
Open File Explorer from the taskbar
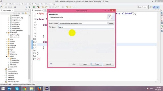(32, 89)
